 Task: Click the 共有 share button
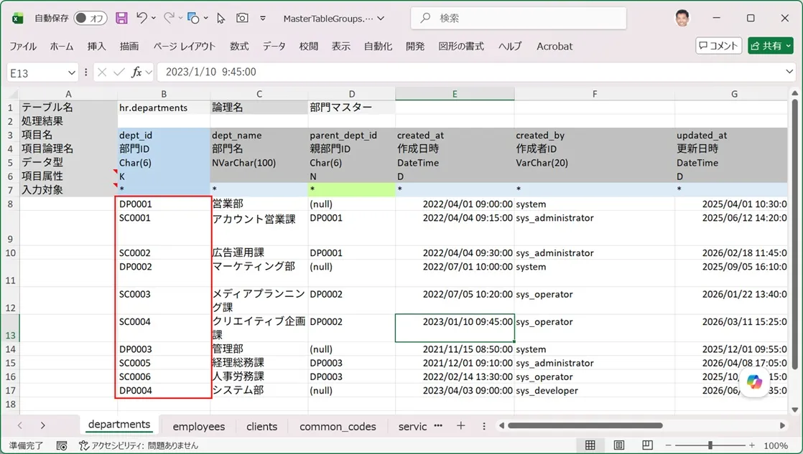770,46
